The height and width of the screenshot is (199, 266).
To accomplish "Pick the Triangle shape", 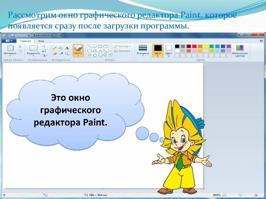I will [x=100, y=51].
